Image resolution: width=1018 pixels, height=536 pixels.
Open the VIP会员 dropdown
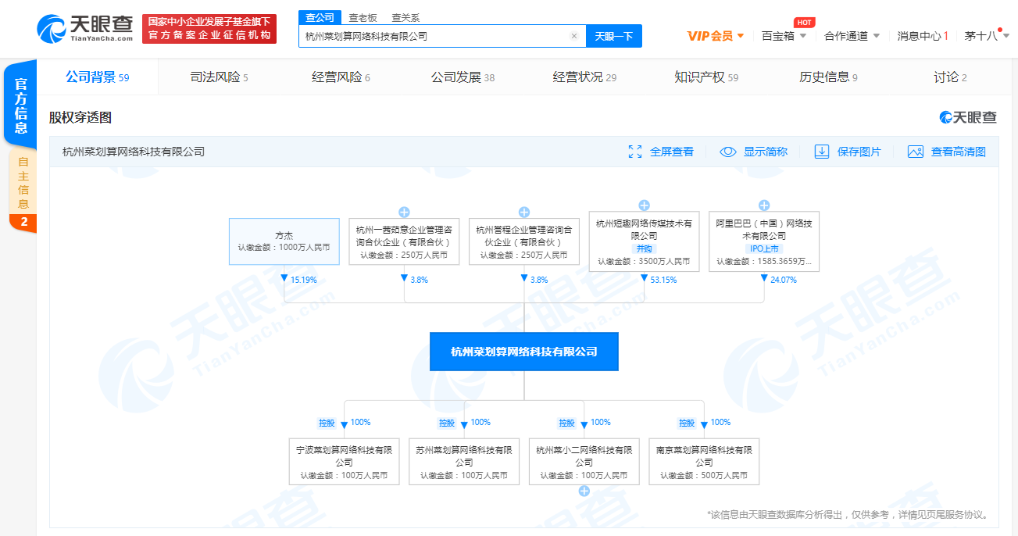coord(716,36)
